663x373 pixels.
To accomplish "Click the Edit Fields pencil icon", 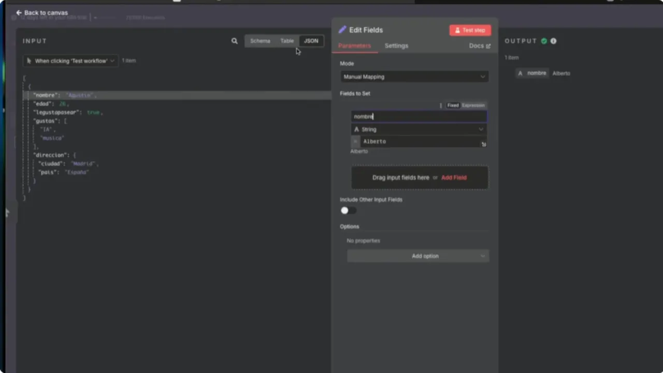I will pos(342,30).
